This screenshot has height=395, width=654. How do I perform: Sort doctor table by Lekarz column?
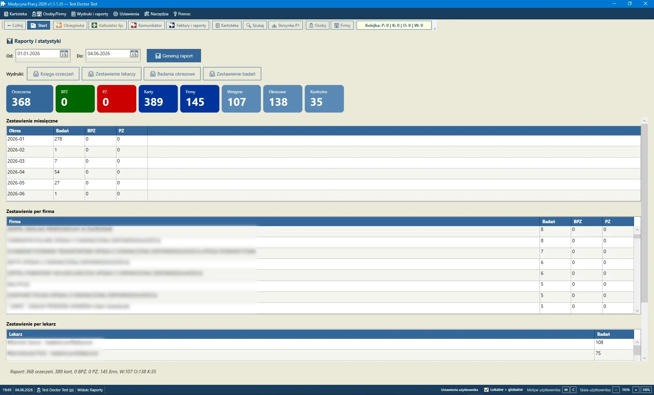coord(300,334)
